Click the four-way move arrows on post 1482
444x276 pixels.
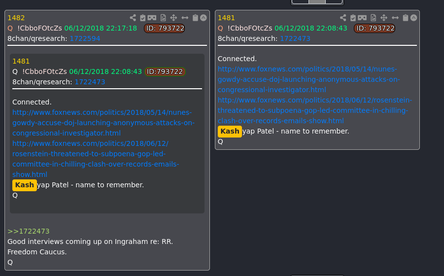(173, 18)
